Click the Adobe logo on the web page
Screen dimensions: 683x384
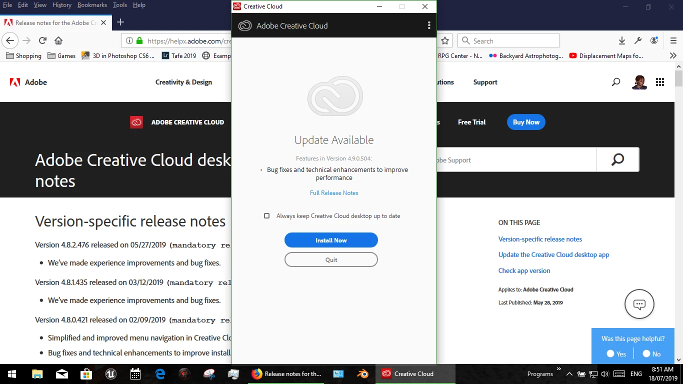pos(28,82)
